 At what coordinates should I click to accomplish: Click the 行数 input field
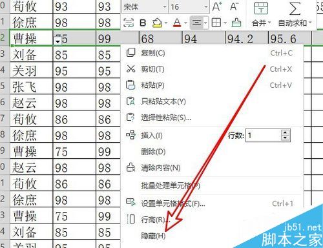263,136
